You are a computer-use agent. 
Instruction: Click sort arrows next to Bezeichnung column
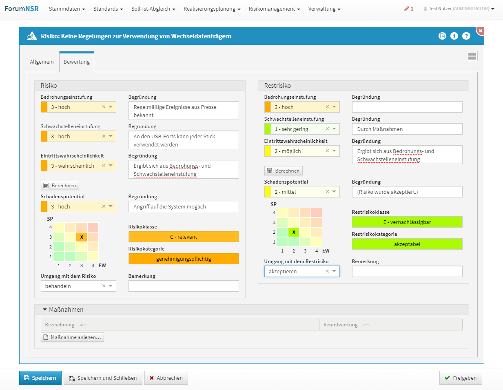coord(83,325)
